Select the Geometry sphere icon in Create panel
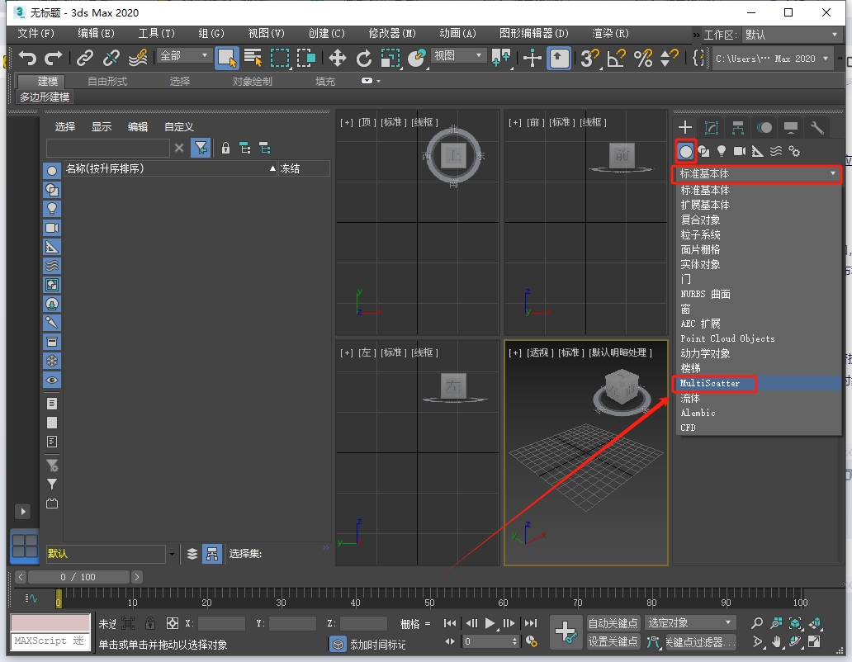 point(685,151)
